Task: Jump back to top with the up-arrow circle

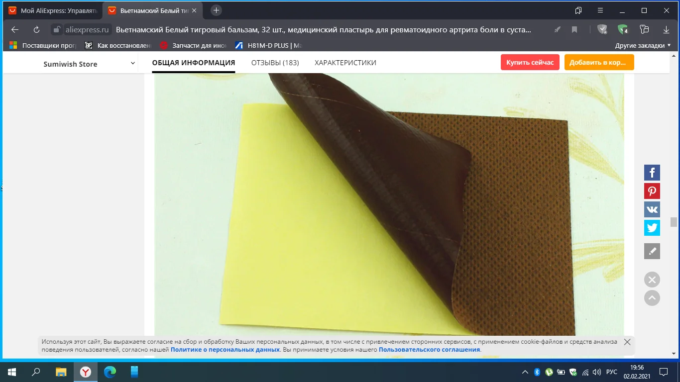Action: coord(652,298)
